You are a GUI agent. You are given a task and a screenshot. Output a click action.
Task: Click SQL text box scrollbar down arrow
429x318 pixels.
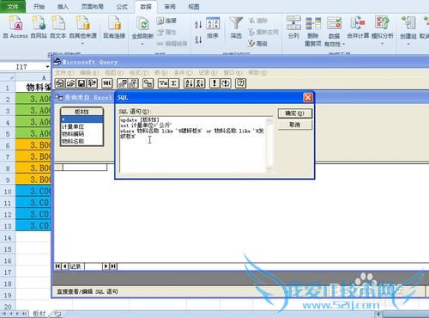[269, 169]
